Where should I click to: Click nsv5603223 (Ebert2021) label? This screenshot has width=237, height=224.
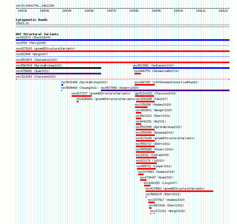[x=153, y=116]
